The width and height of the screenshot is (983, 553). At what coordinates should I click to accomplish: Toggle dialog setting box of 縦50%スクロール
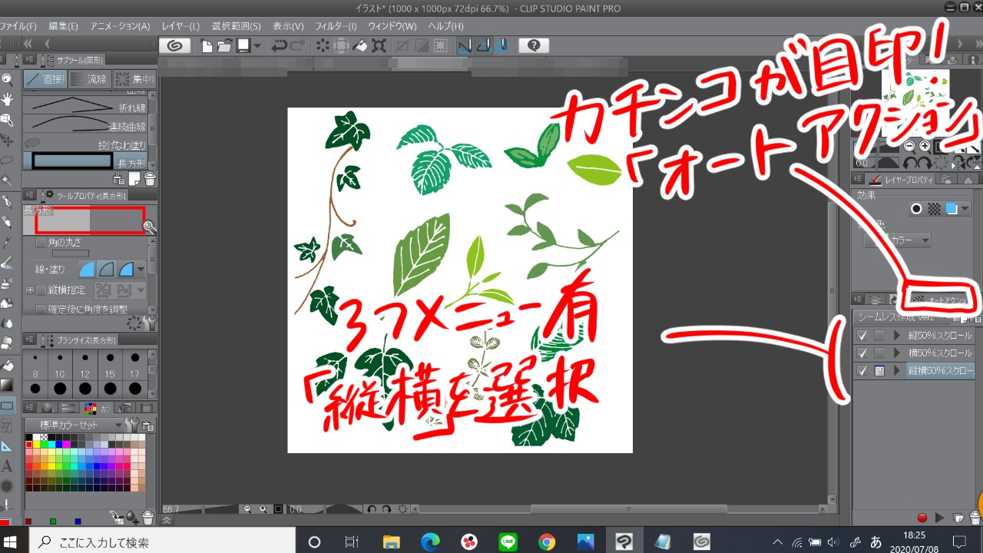879,336
